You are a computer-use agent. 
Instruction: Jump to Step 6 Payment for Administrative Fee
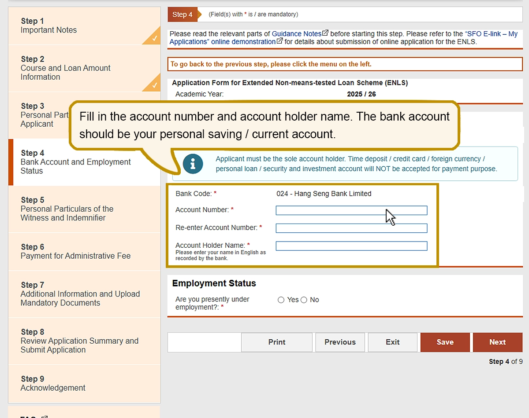75,252
